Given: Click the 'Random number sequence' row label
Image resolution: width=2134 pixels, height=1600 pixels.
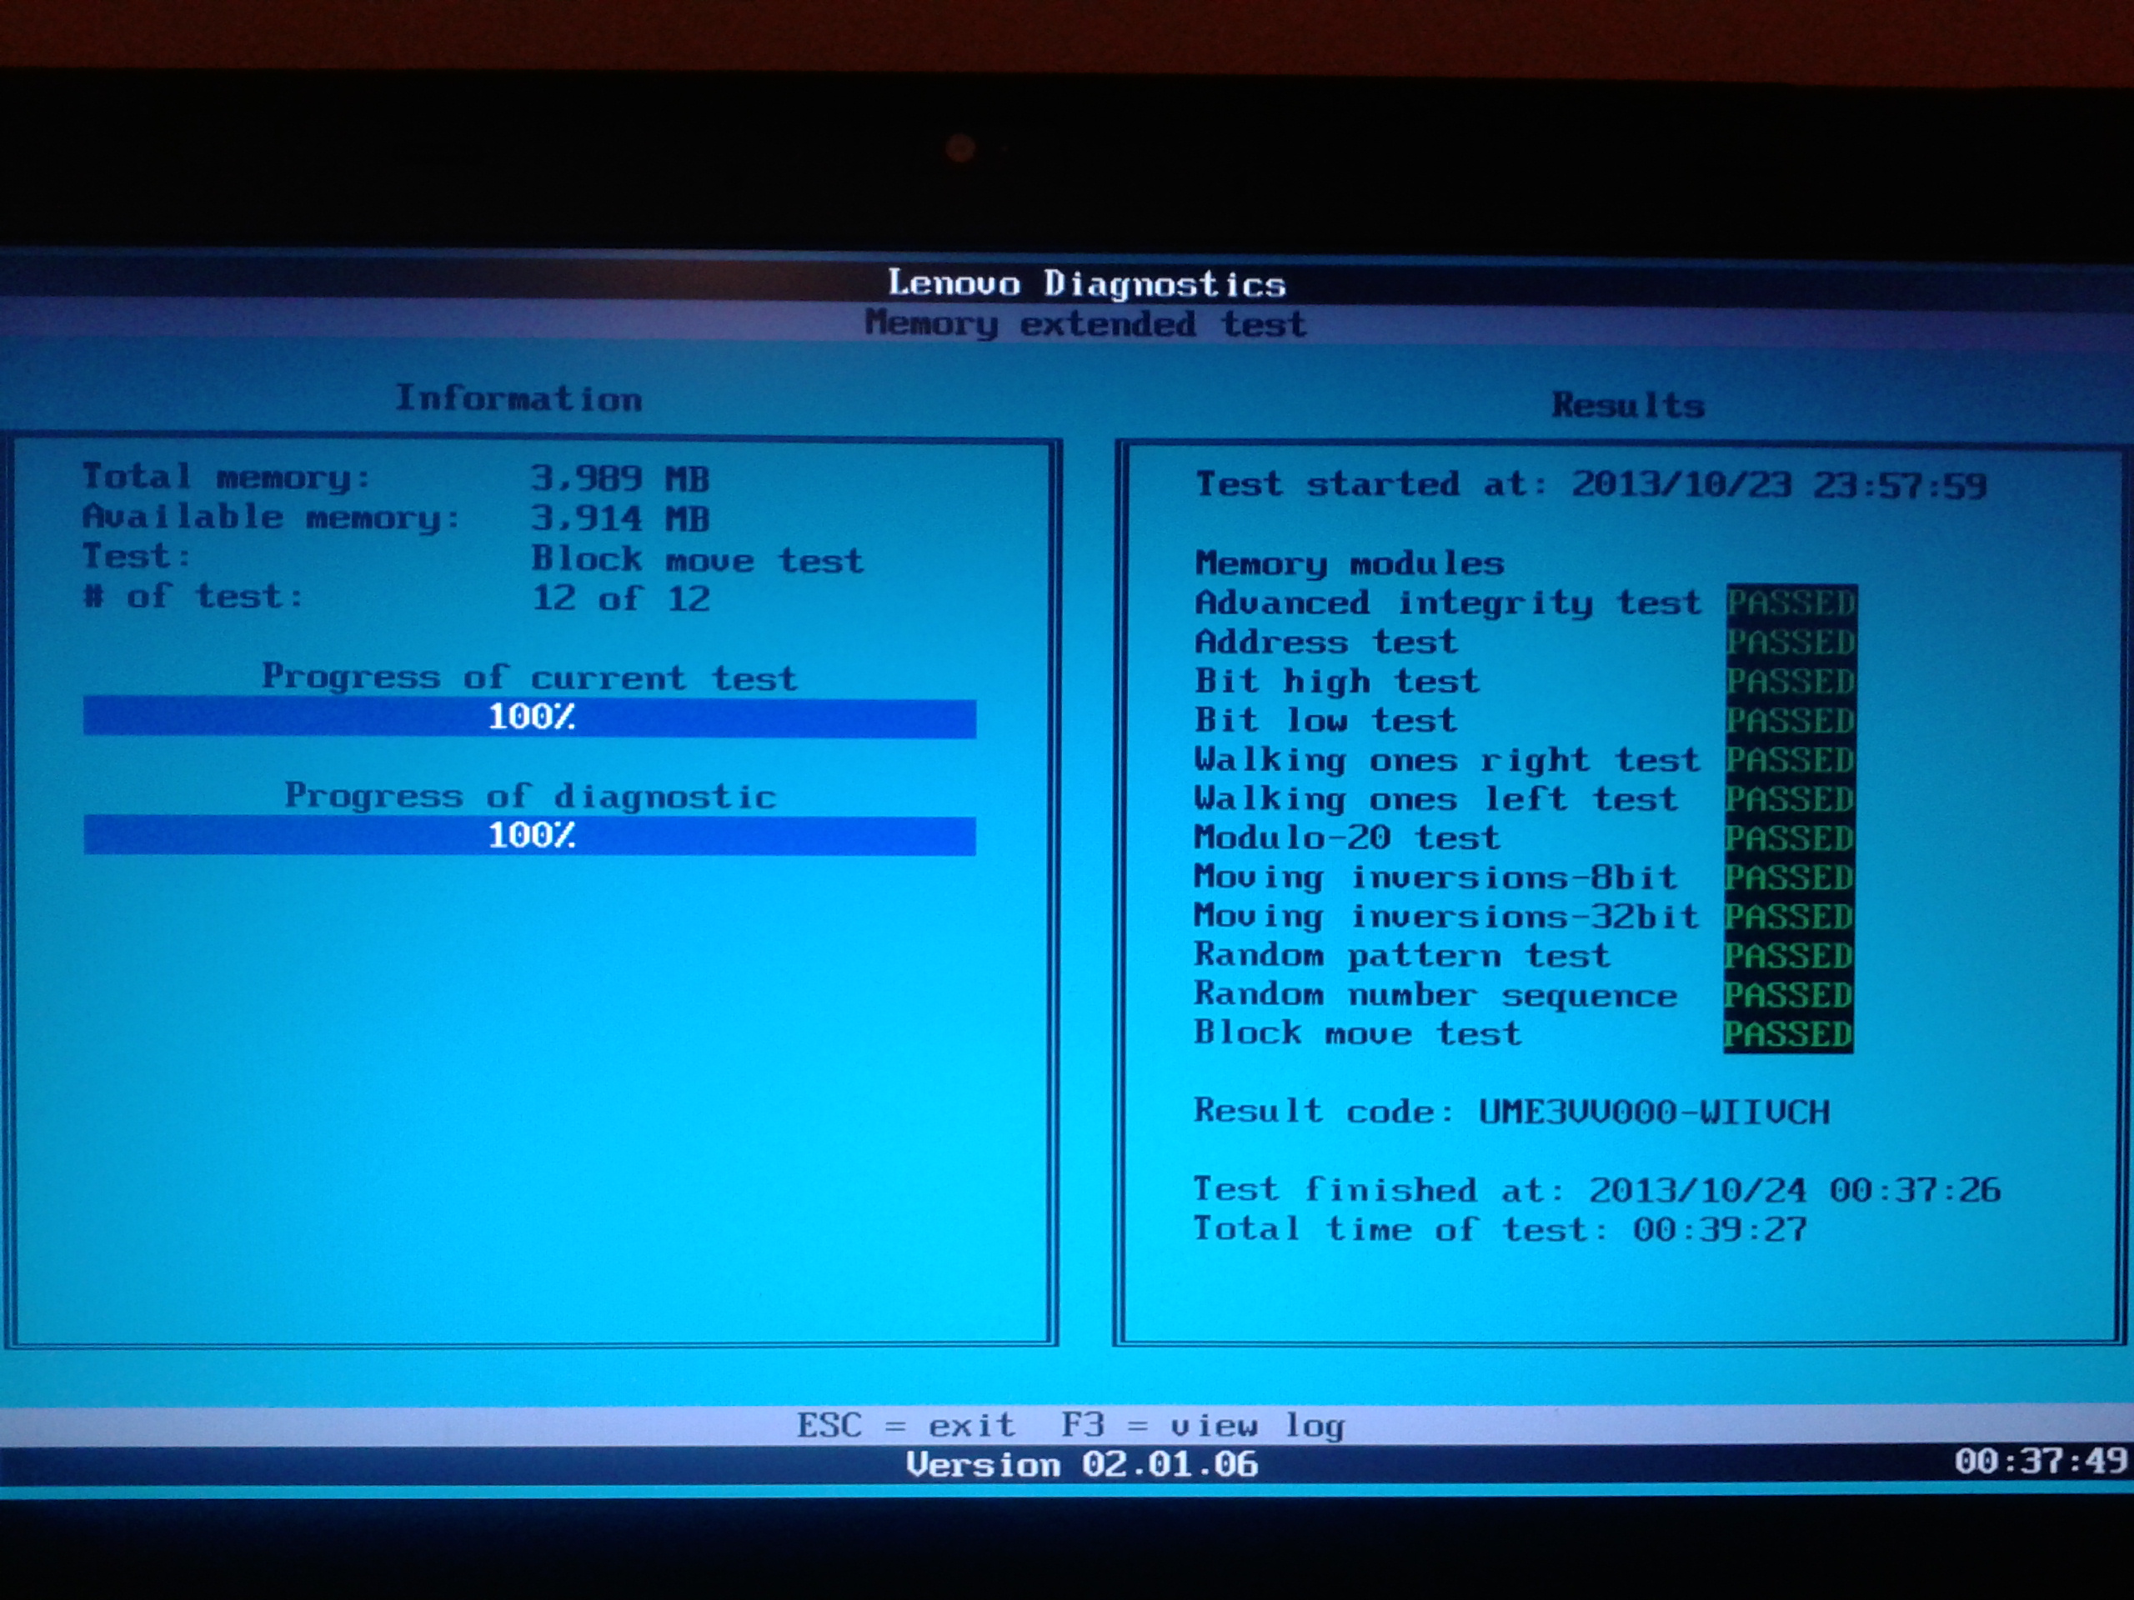Looking at the screenshot, I should pyautogui.click(x=1435, y=995).
